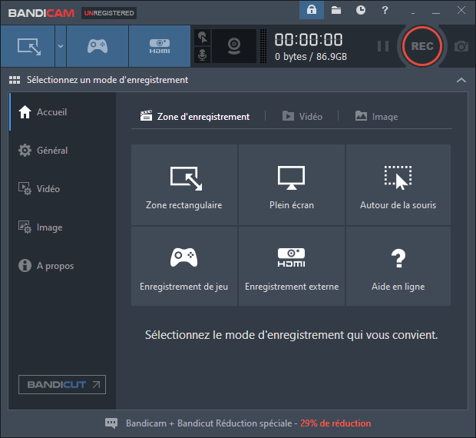Open Image settings in the sidebar
The width and height of the screenshot is (476, 438).
click(x=62, y=227)
